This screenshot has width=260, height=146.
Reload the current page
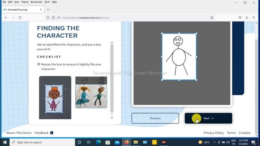point(20,17)
